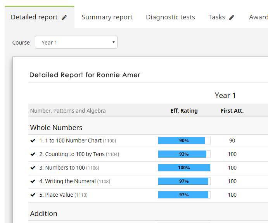The image size is (268, 223).
Task: Click pencil icon beside Tasks tab
Action: [x=232, y=17]
